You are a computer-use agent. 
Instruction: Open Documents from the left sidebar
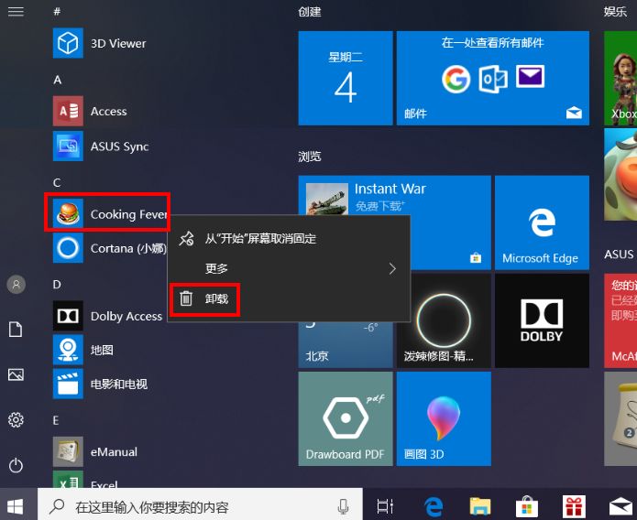16,330
